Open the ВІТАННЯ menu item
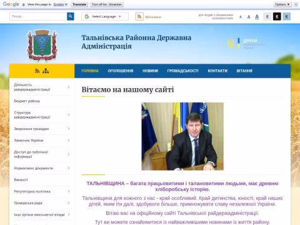This screenshot has width=300, height=225. (x=244, y=71)
